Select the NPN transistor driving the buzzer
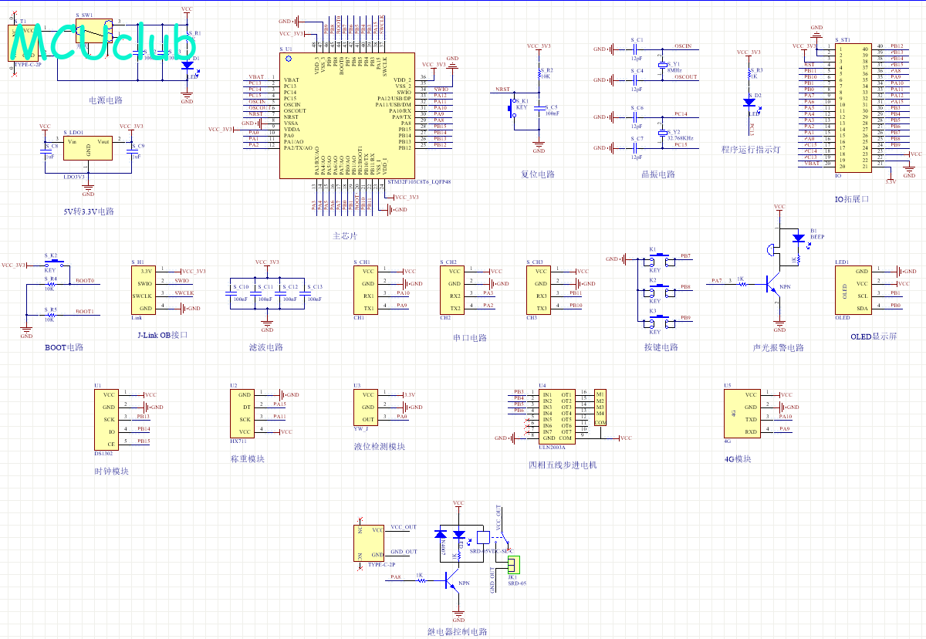The height and width of the screenshot is (639, 926). (774, 285)
